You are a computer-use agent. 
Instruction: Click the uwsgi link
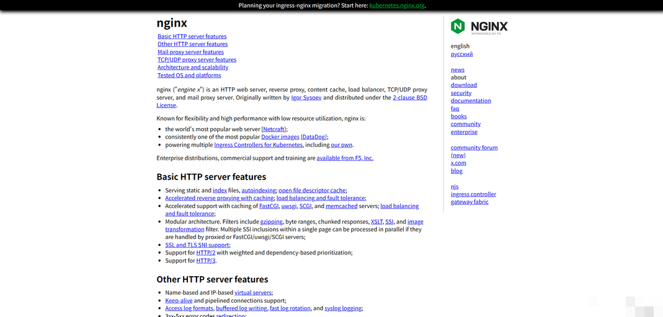(289, 206)
